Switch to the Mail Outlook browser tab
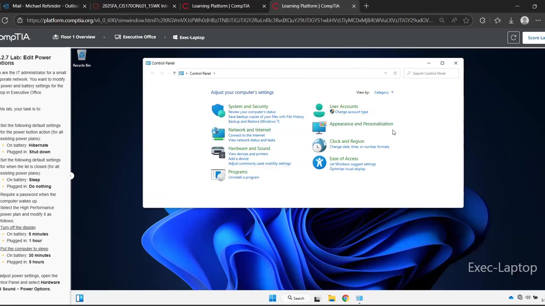Viewport: 545px width, 306px height. click(46, 6)
